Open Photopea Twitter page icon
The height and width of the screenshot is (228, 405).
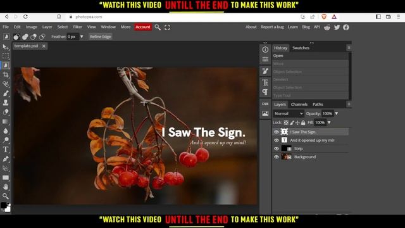pos(337,27)
